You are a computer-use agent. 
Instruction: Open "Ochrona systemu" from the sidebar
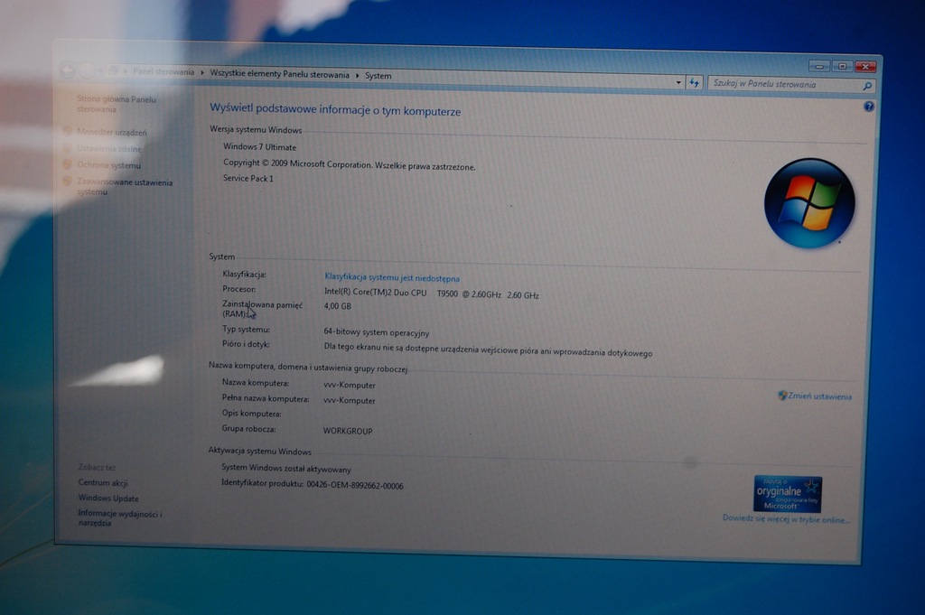[108, 165]
